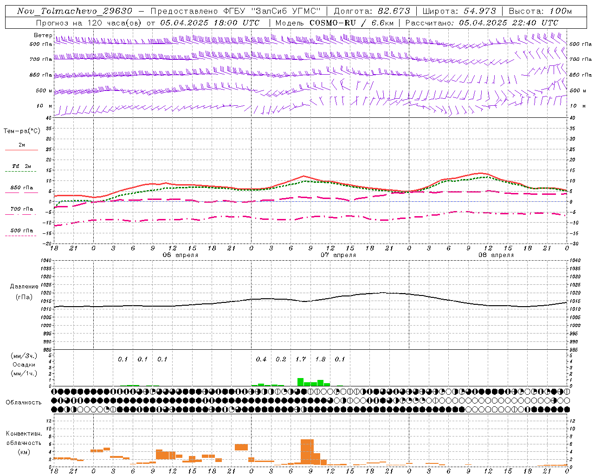Click the station title "Nov_Tolmachevo_29630"
594x475 pixels.
pos(75,11)
